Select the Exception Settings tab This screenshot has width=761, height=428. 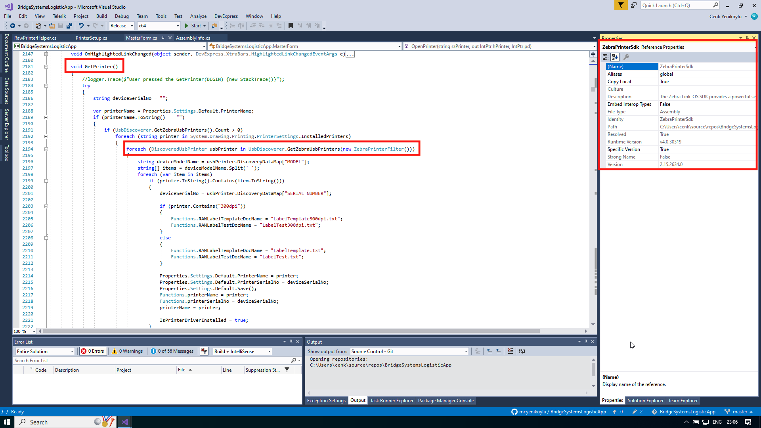point(326,400)
